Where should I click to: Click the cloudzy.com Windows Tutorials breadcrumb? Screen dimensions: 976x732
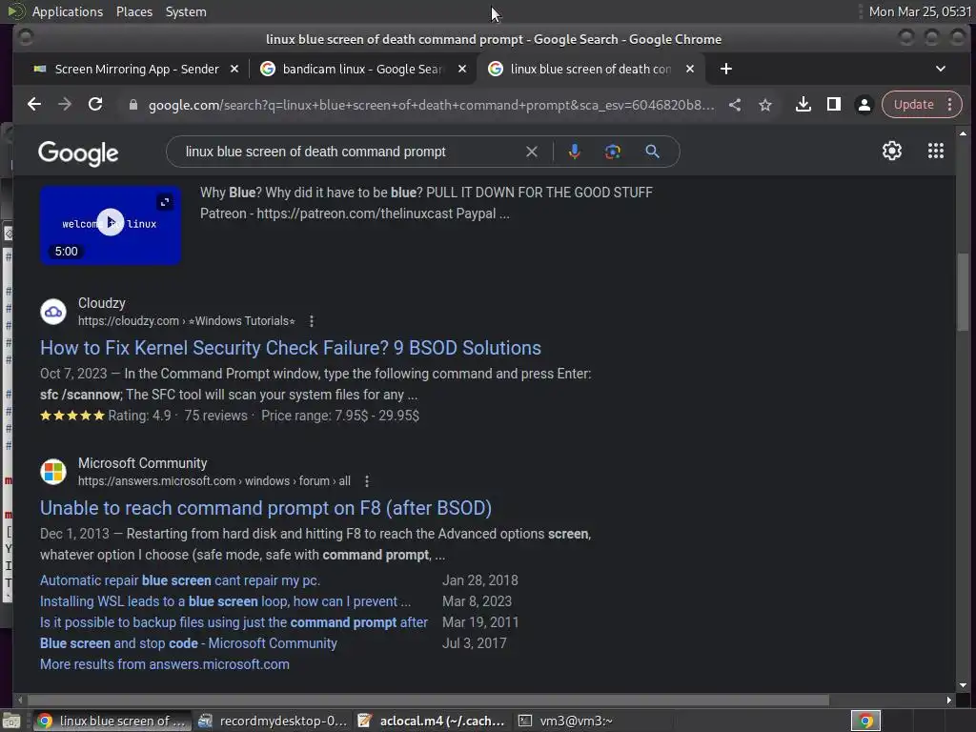tap(186, 321)
